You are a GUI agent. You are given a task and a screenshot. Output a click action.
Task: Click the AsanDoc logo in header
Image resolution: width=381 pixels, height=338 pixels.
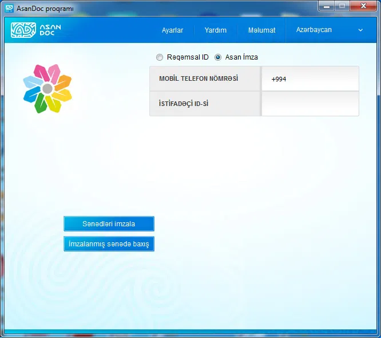(36, 30)
